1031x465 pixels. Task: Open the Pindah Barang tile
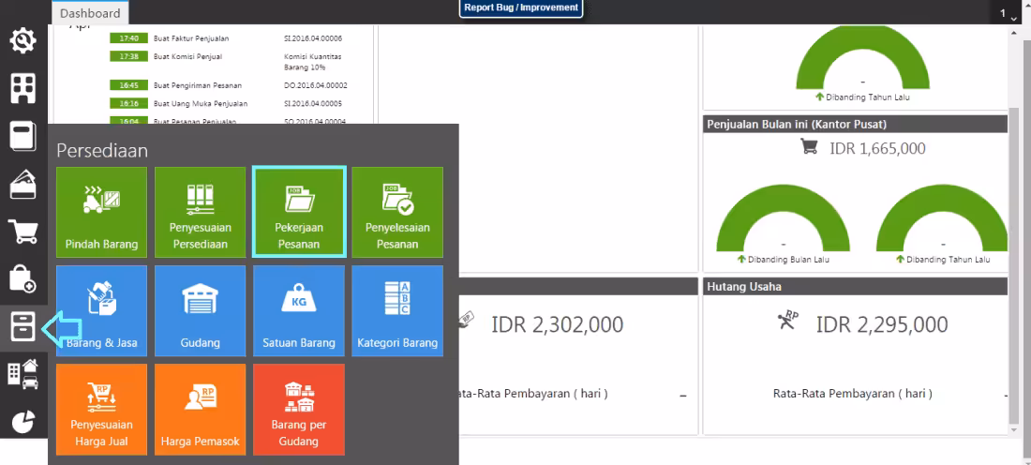coord(101,212)
